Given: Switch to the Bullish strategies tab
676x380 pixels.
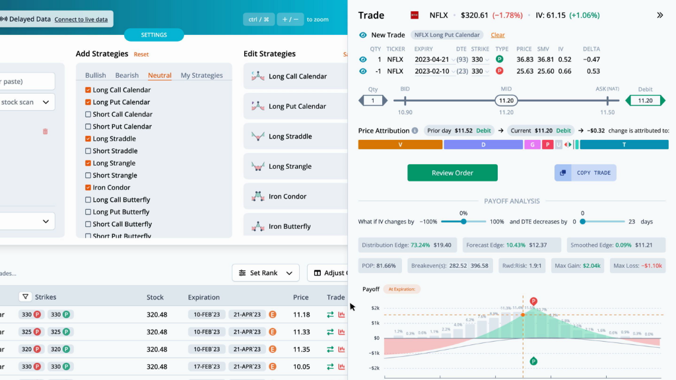Looking at the screenshot, I should 95,75.
